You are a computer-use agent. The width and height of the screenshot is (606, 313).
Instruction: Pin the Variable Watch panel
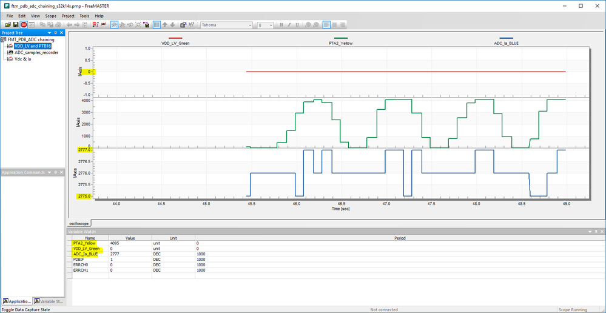(596, 232)
